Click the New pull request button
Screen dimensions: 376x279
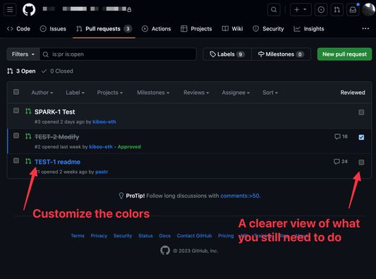point(344,54)
